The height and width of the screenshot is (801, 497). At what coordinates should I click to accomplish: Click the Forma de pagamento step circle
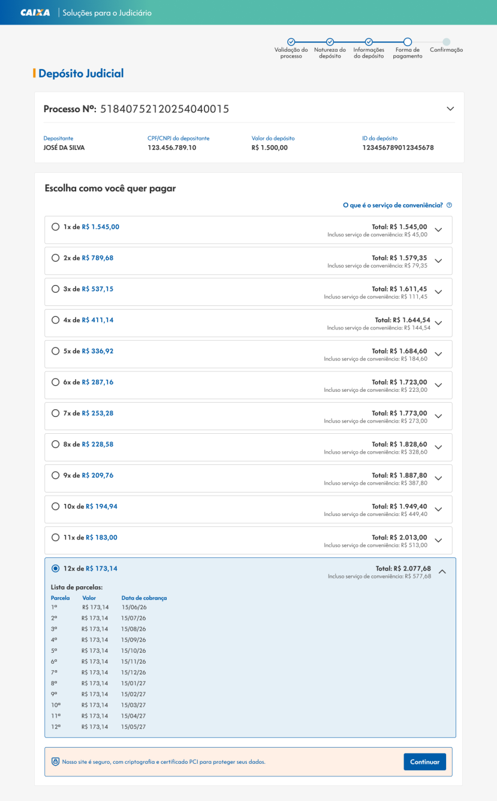(x=408, y=42)
